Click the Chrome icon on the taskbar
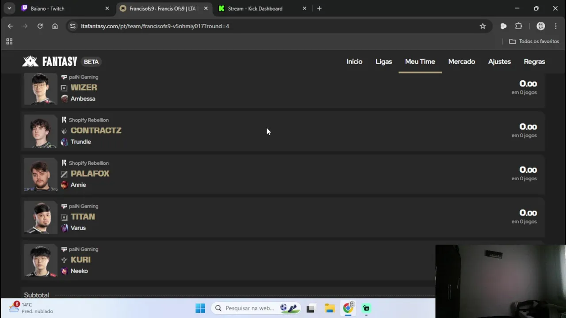The width and height of the screenshot is (566, 318). 348,308
